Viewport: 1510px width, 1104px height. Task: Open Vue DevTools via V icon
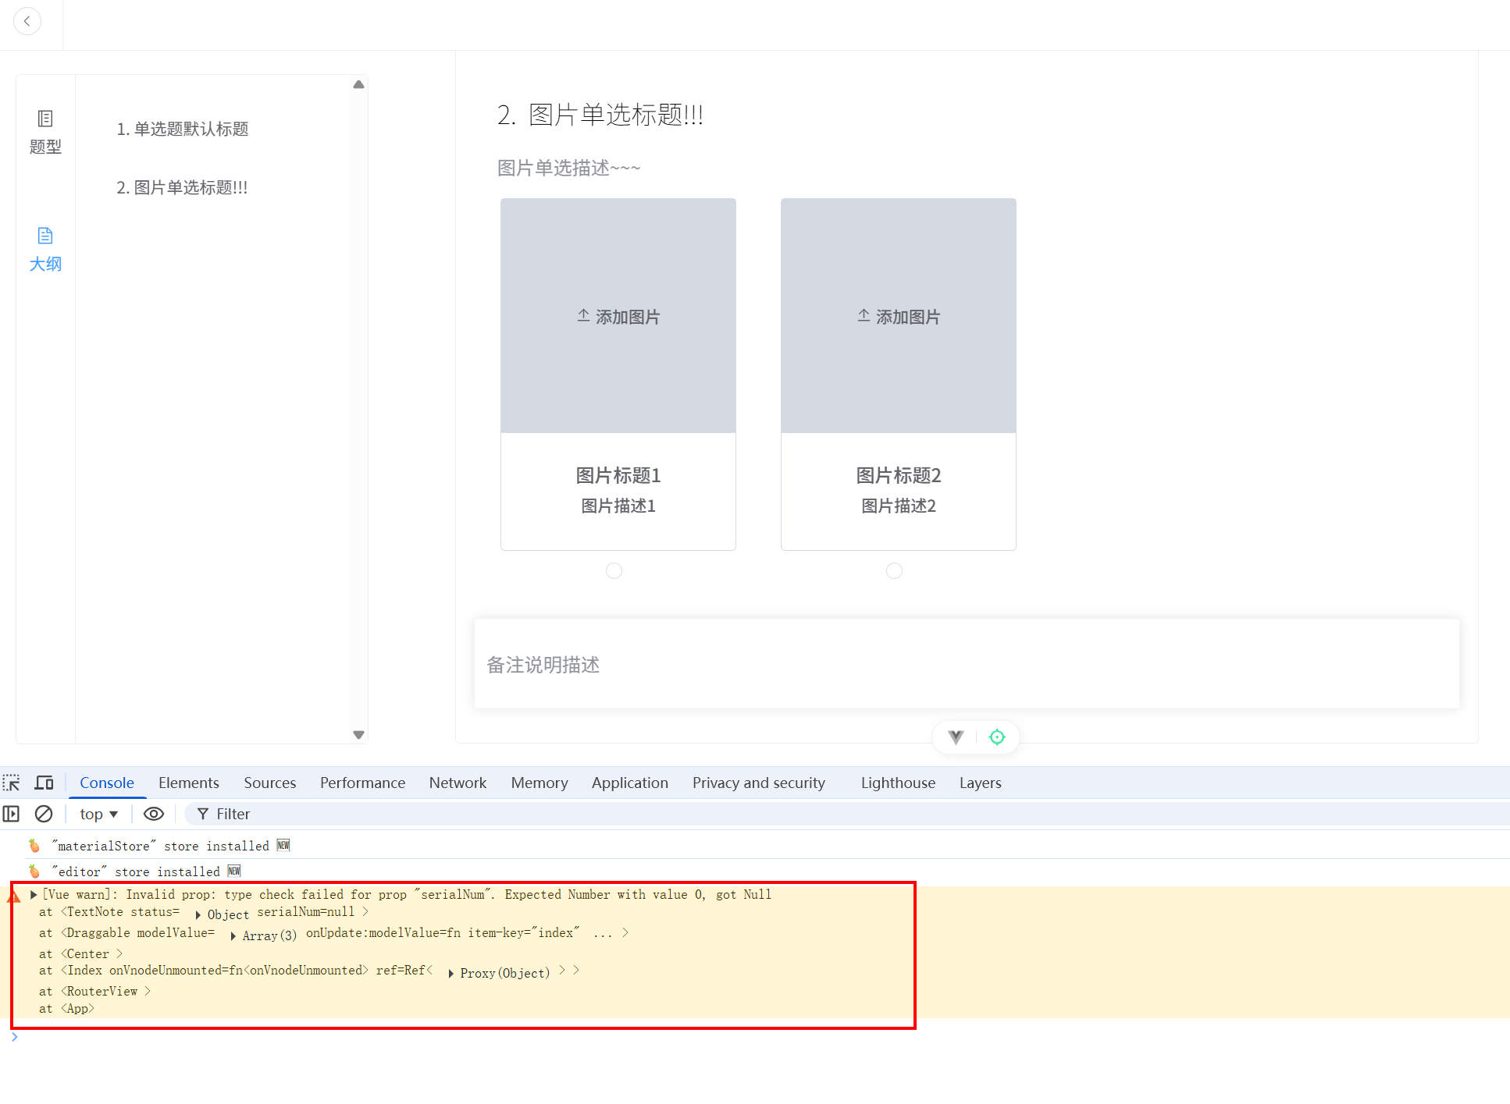click(956, 737)
